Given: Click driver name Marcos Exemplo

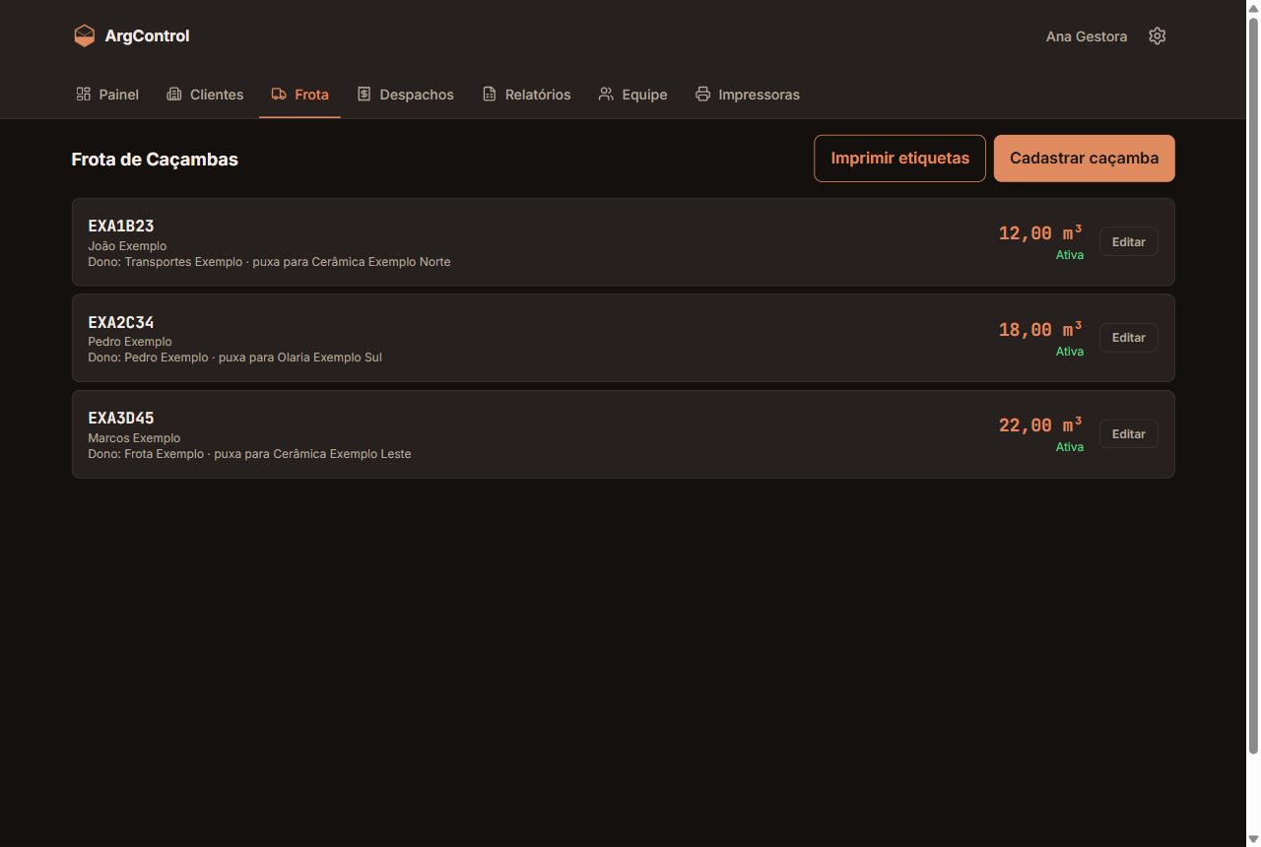Looking at the screenshot, I should click(x=134, y=438).
